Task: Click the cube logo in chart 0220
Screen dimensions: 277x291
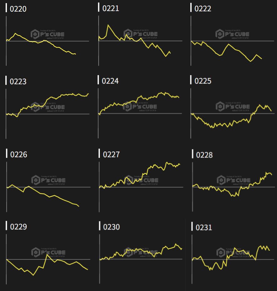Action: [35, 34]
